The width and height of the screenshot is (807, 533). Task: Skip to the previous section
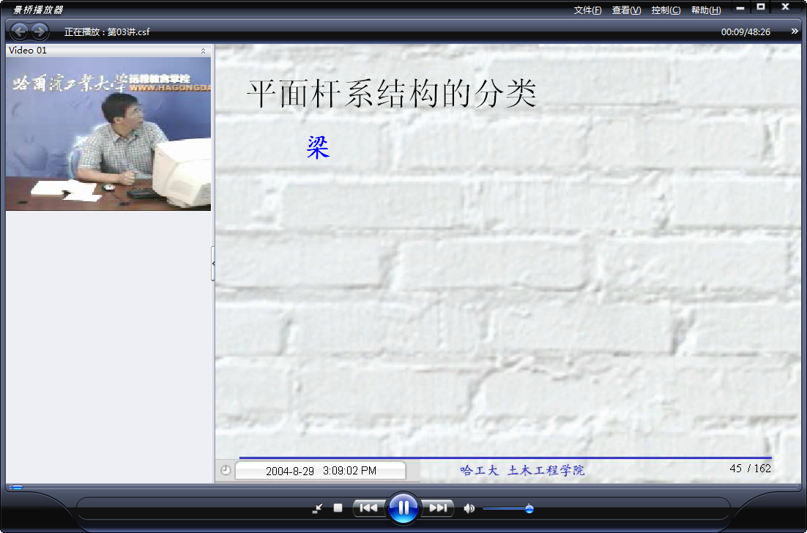coord(368,508)
